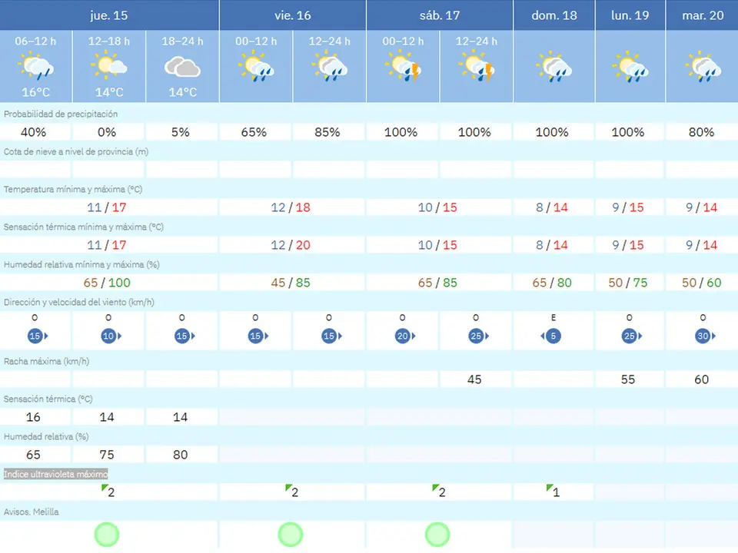Click the Racha máxima (km/h) label
This screenshot has height=553, width=738.
coord(47,361)
